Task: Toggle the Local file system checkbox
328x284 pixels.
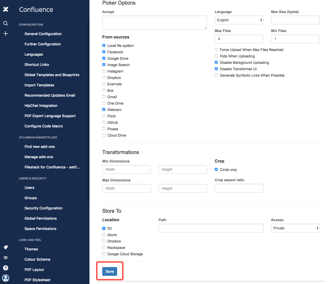Action: coord(104,45)
